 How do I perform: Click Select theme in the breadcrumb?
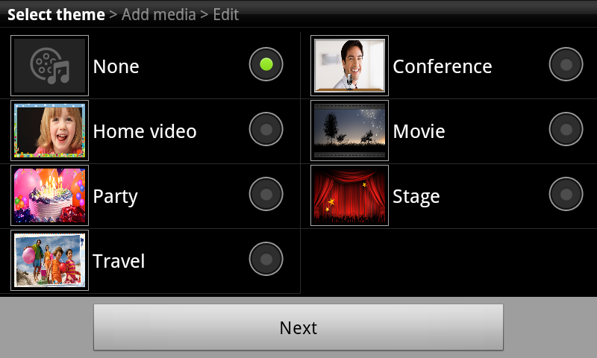[56, 14]
